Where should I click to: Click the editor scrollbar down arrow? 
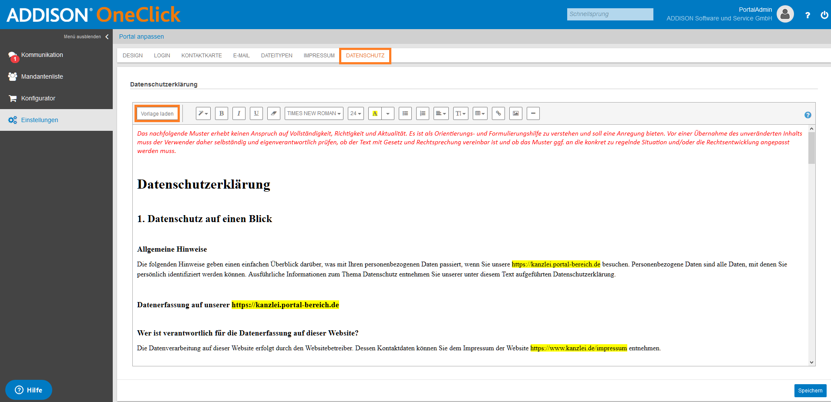(811, 362)
